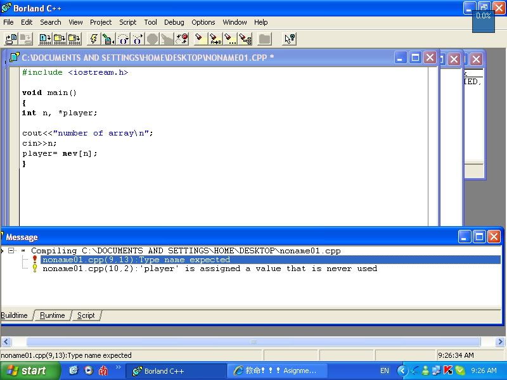Switch to the Script tab
This screenshot has height=380, width=507.
coord(86,315)
